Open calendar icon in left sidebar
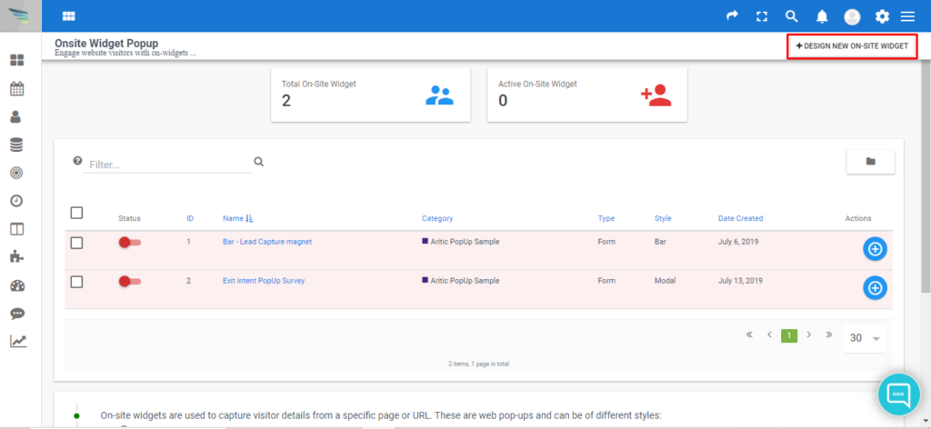Screen dimensions: 931x429 (x=17, y=89)
